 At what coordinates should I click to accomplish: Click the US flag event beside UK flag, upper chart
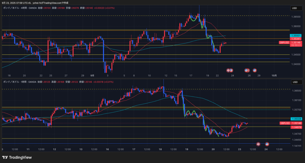point(231,70)
